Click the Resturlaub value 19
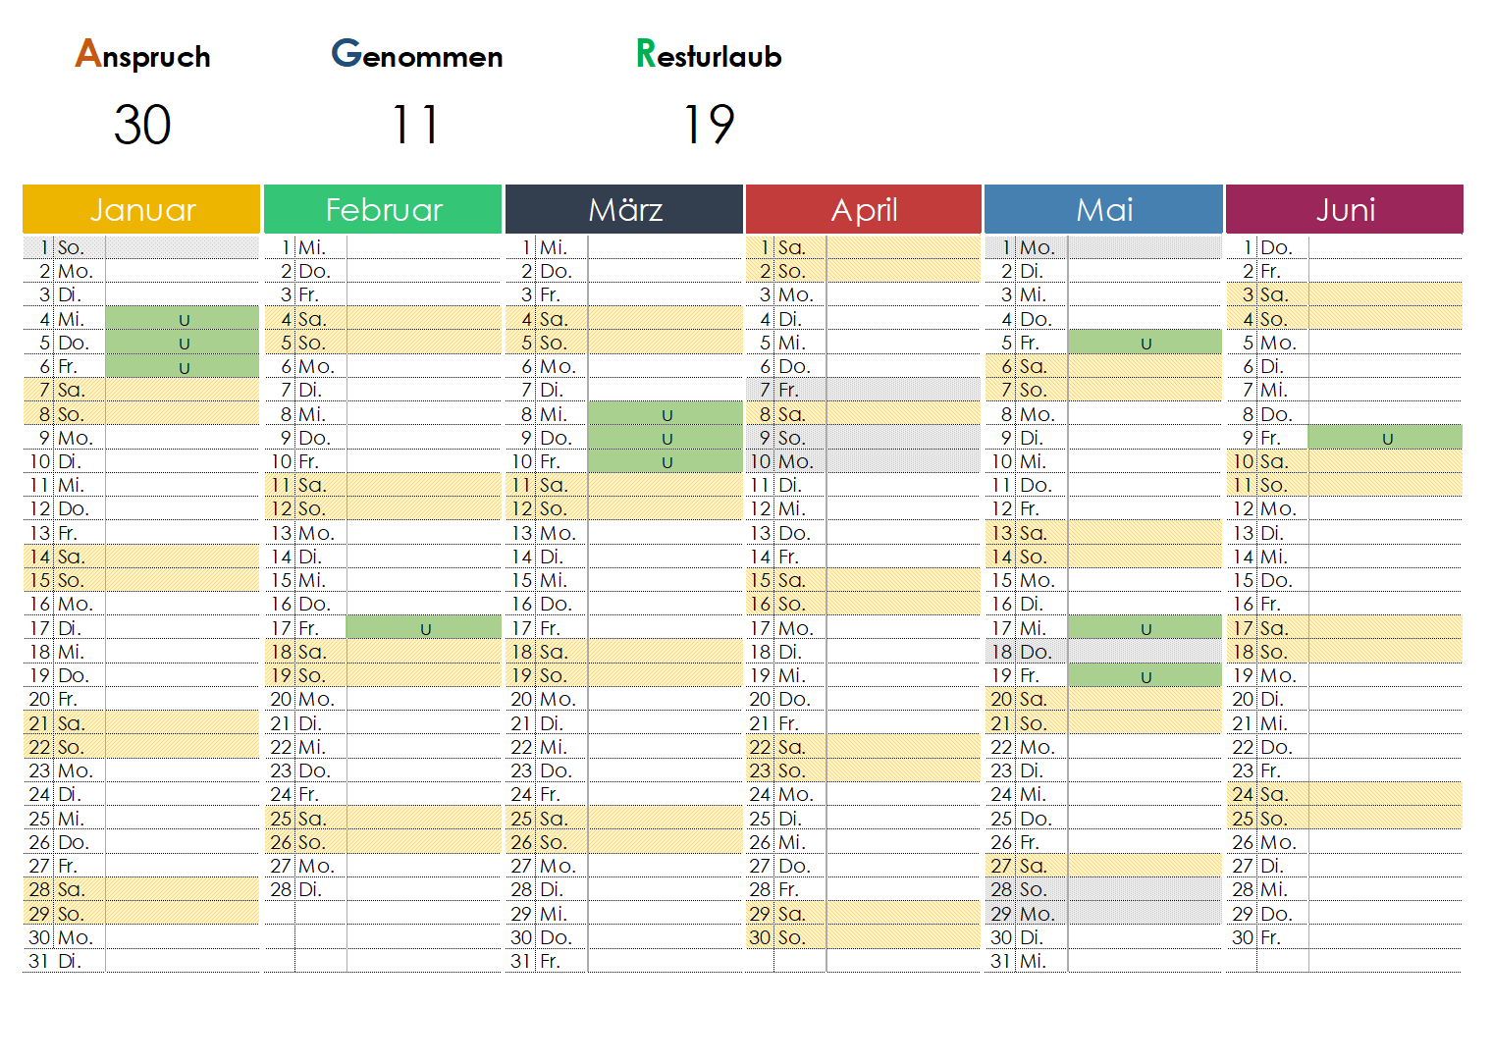This screenshot has width=1492, height=1062. coord(709,126)
